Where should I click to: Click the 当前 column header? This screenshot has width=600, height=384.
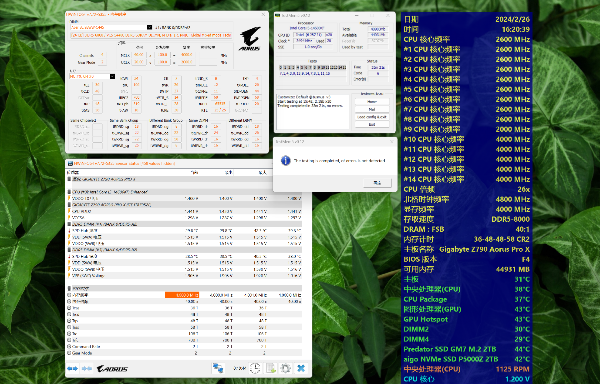194,172
